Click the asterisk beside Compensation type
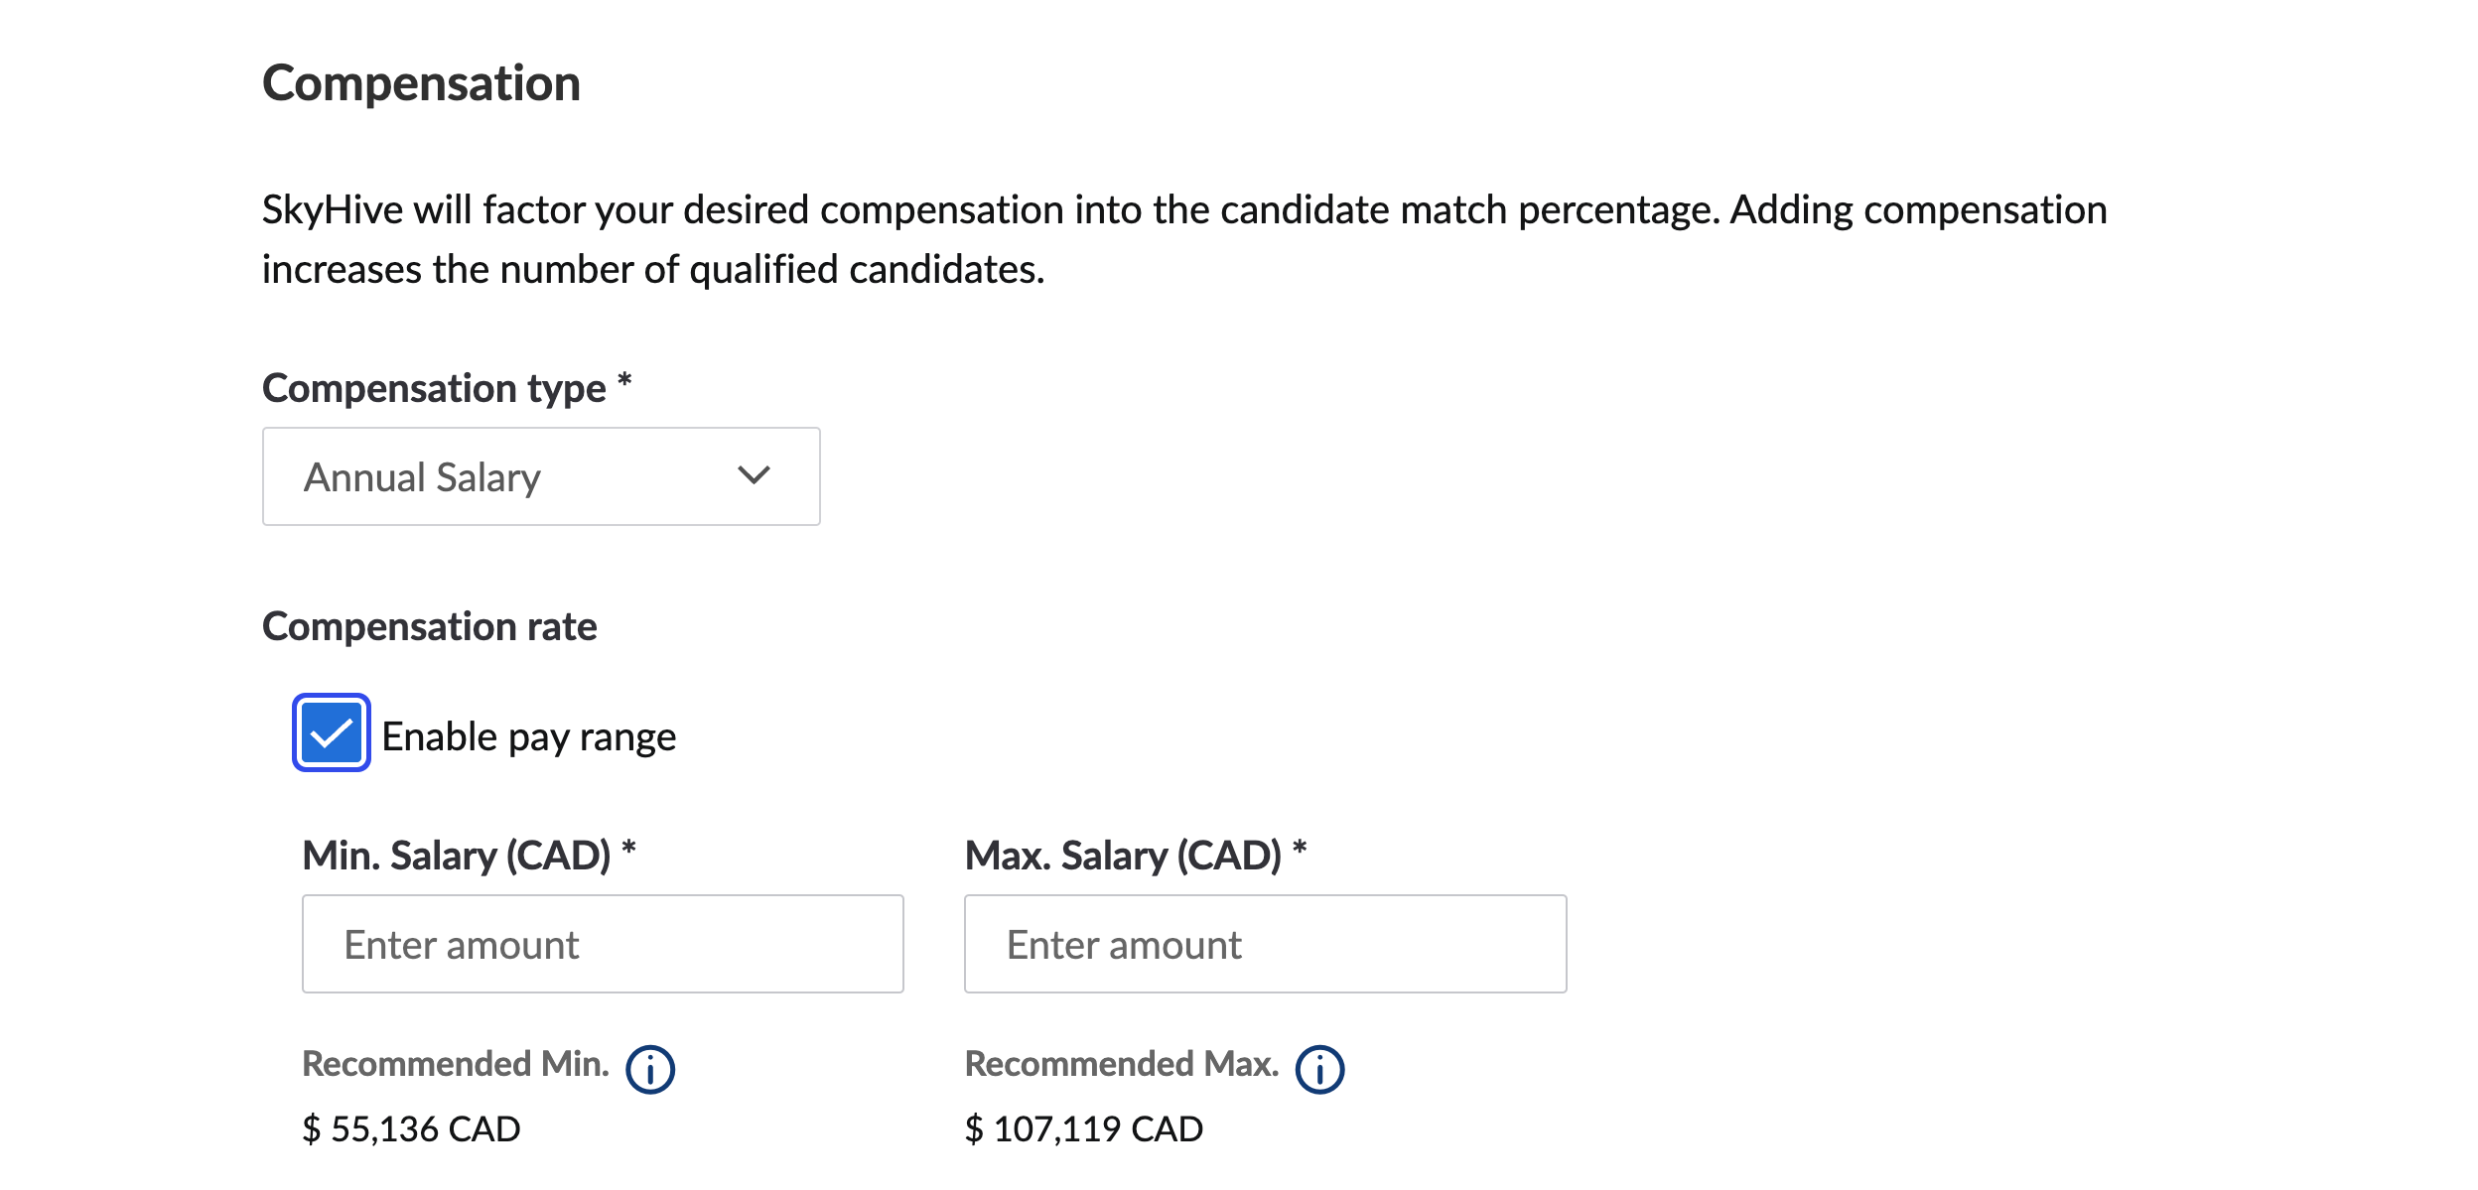Viewport: 2478px width, 1190px height. (624, 381)
